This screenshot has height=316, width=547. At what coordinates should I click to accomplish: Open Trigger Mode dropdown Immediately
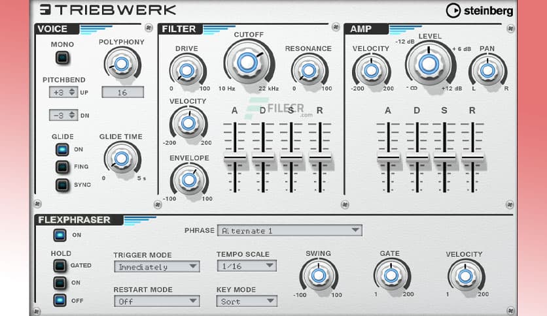point(157,266)
